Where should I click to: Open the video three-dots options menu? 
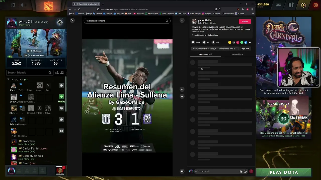pyautogui.click(x=182, y=20)
